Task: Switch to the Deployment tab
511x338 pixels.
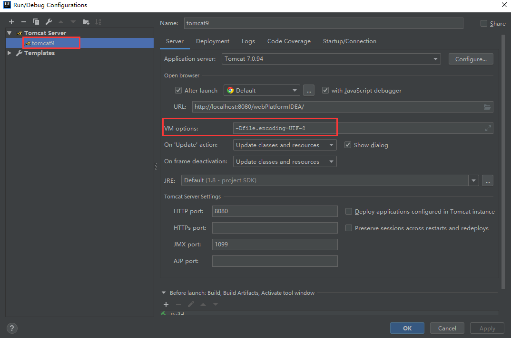Action: pyautogui.click(x=213, y=41)
